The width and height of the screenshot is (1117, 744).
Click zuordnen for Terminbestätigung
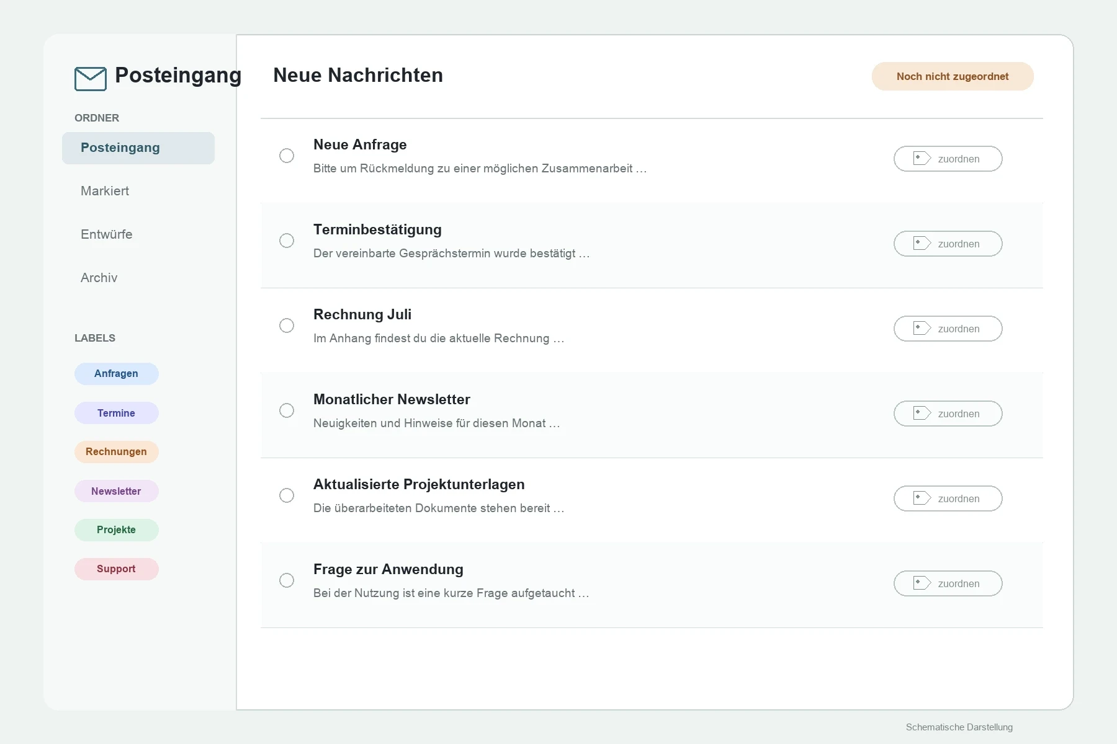coord(948,244)
